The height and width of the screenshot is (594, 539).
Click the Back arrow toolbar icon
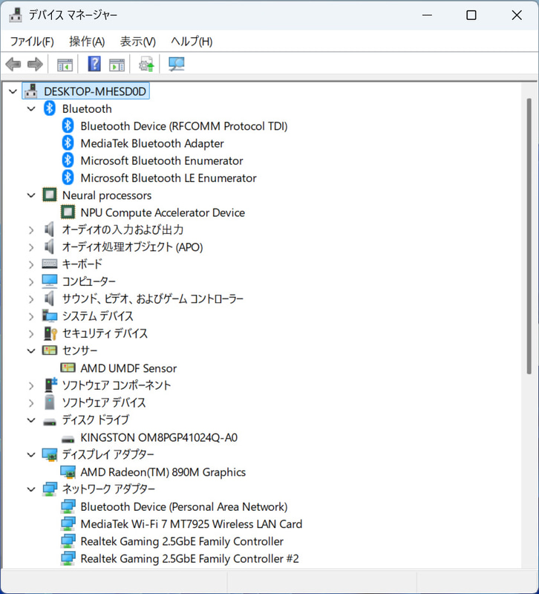point(13,65)
